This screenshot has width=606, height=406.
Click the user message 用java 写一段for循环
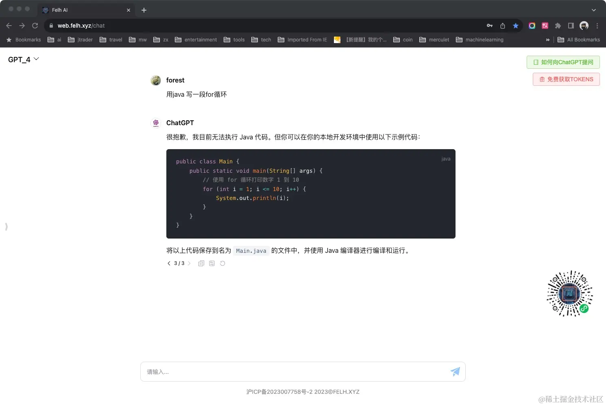coord(196,94)
